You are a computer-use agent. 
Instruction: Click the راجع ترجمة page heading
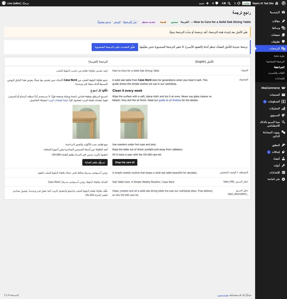tap(242, 13)
